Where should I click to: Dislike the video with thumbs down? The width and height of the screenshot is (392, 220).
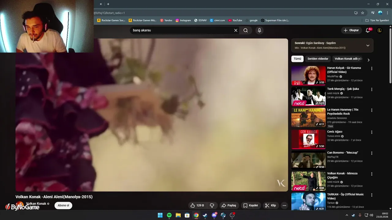tap(212, 205)
